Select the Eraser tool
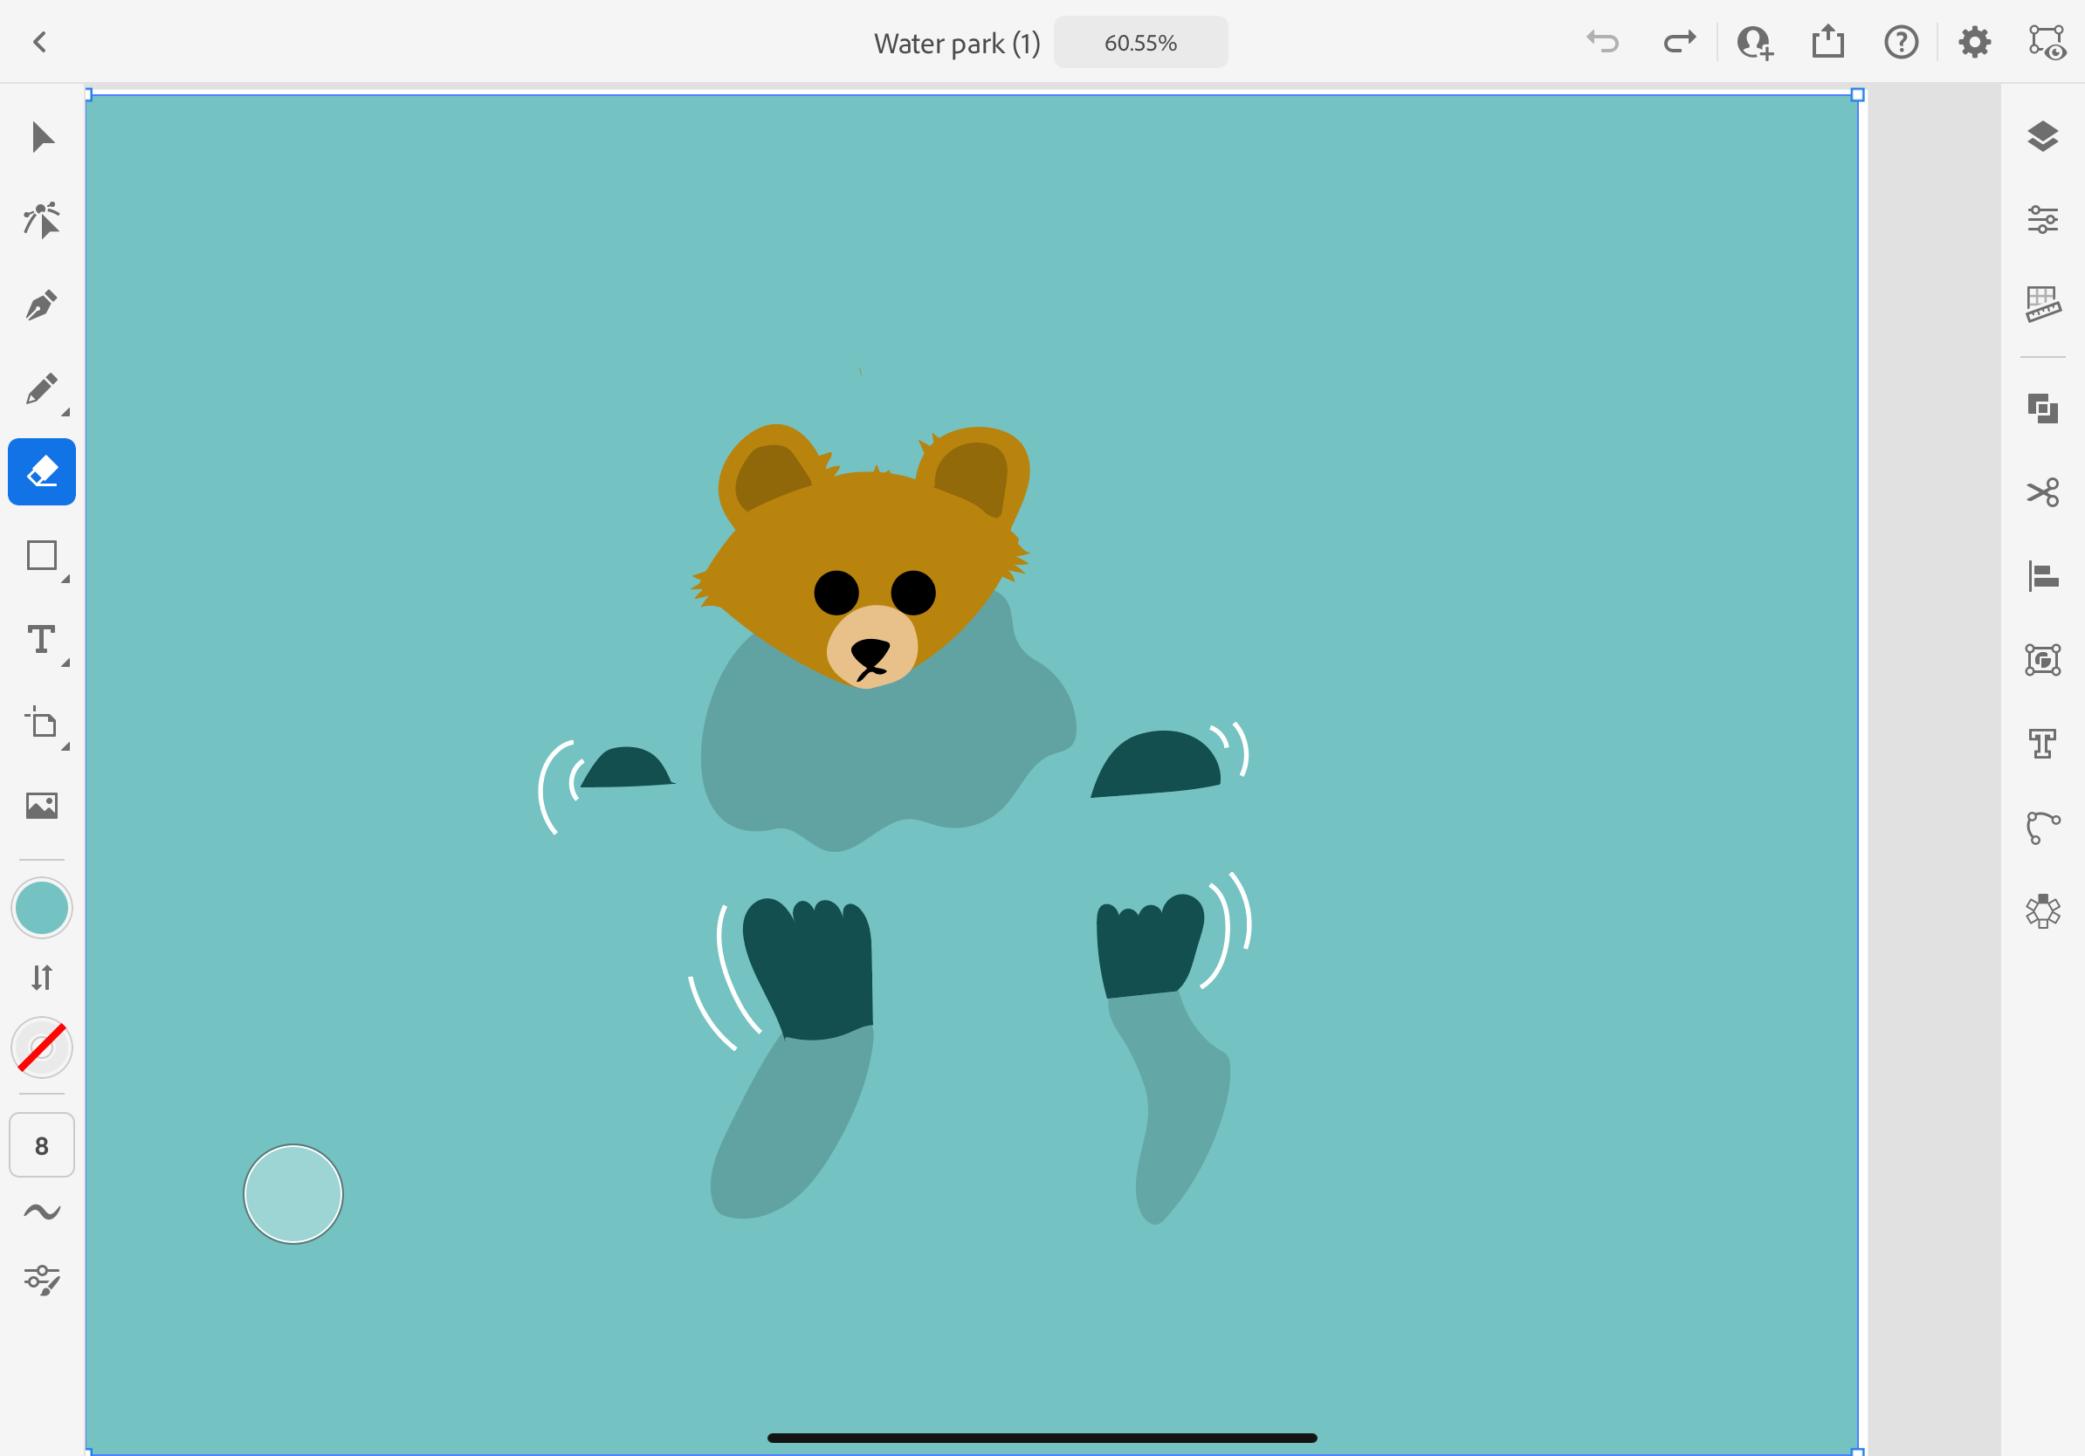2085x1456 pixels. coord(42,472)
